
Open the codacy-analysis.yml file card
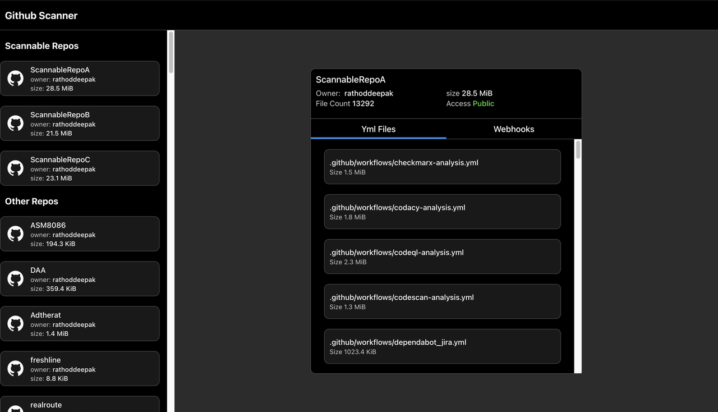pos(442,211)
